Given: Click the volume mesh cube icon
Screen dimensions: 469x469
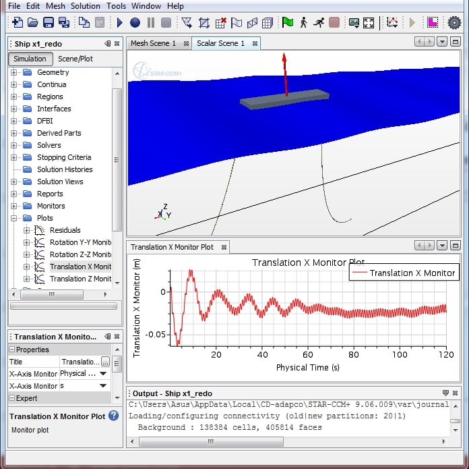Looking at the screenshot, I should (267, 23).
